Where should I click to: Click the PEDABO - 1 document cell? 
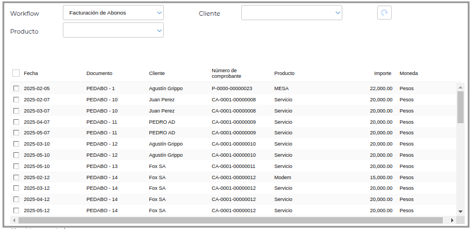pos(100,88)
